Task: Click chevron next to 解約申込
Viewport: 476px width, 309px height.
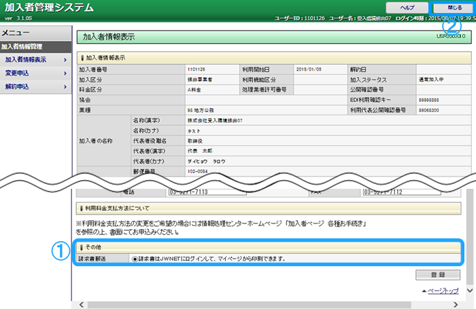Action: point(65,87)
